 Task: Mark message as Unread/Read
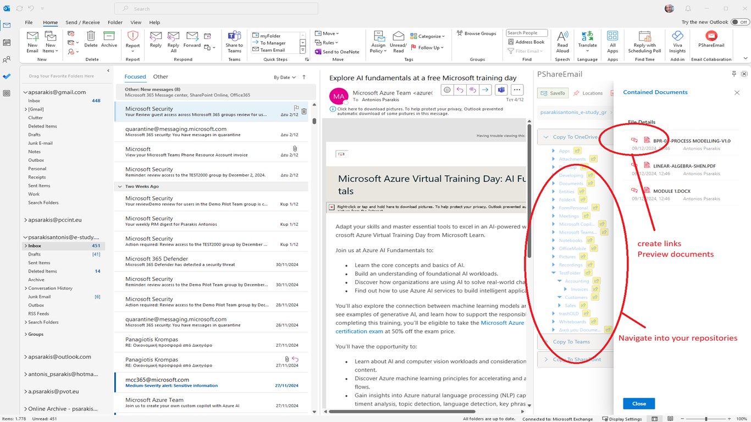[398, 42]
